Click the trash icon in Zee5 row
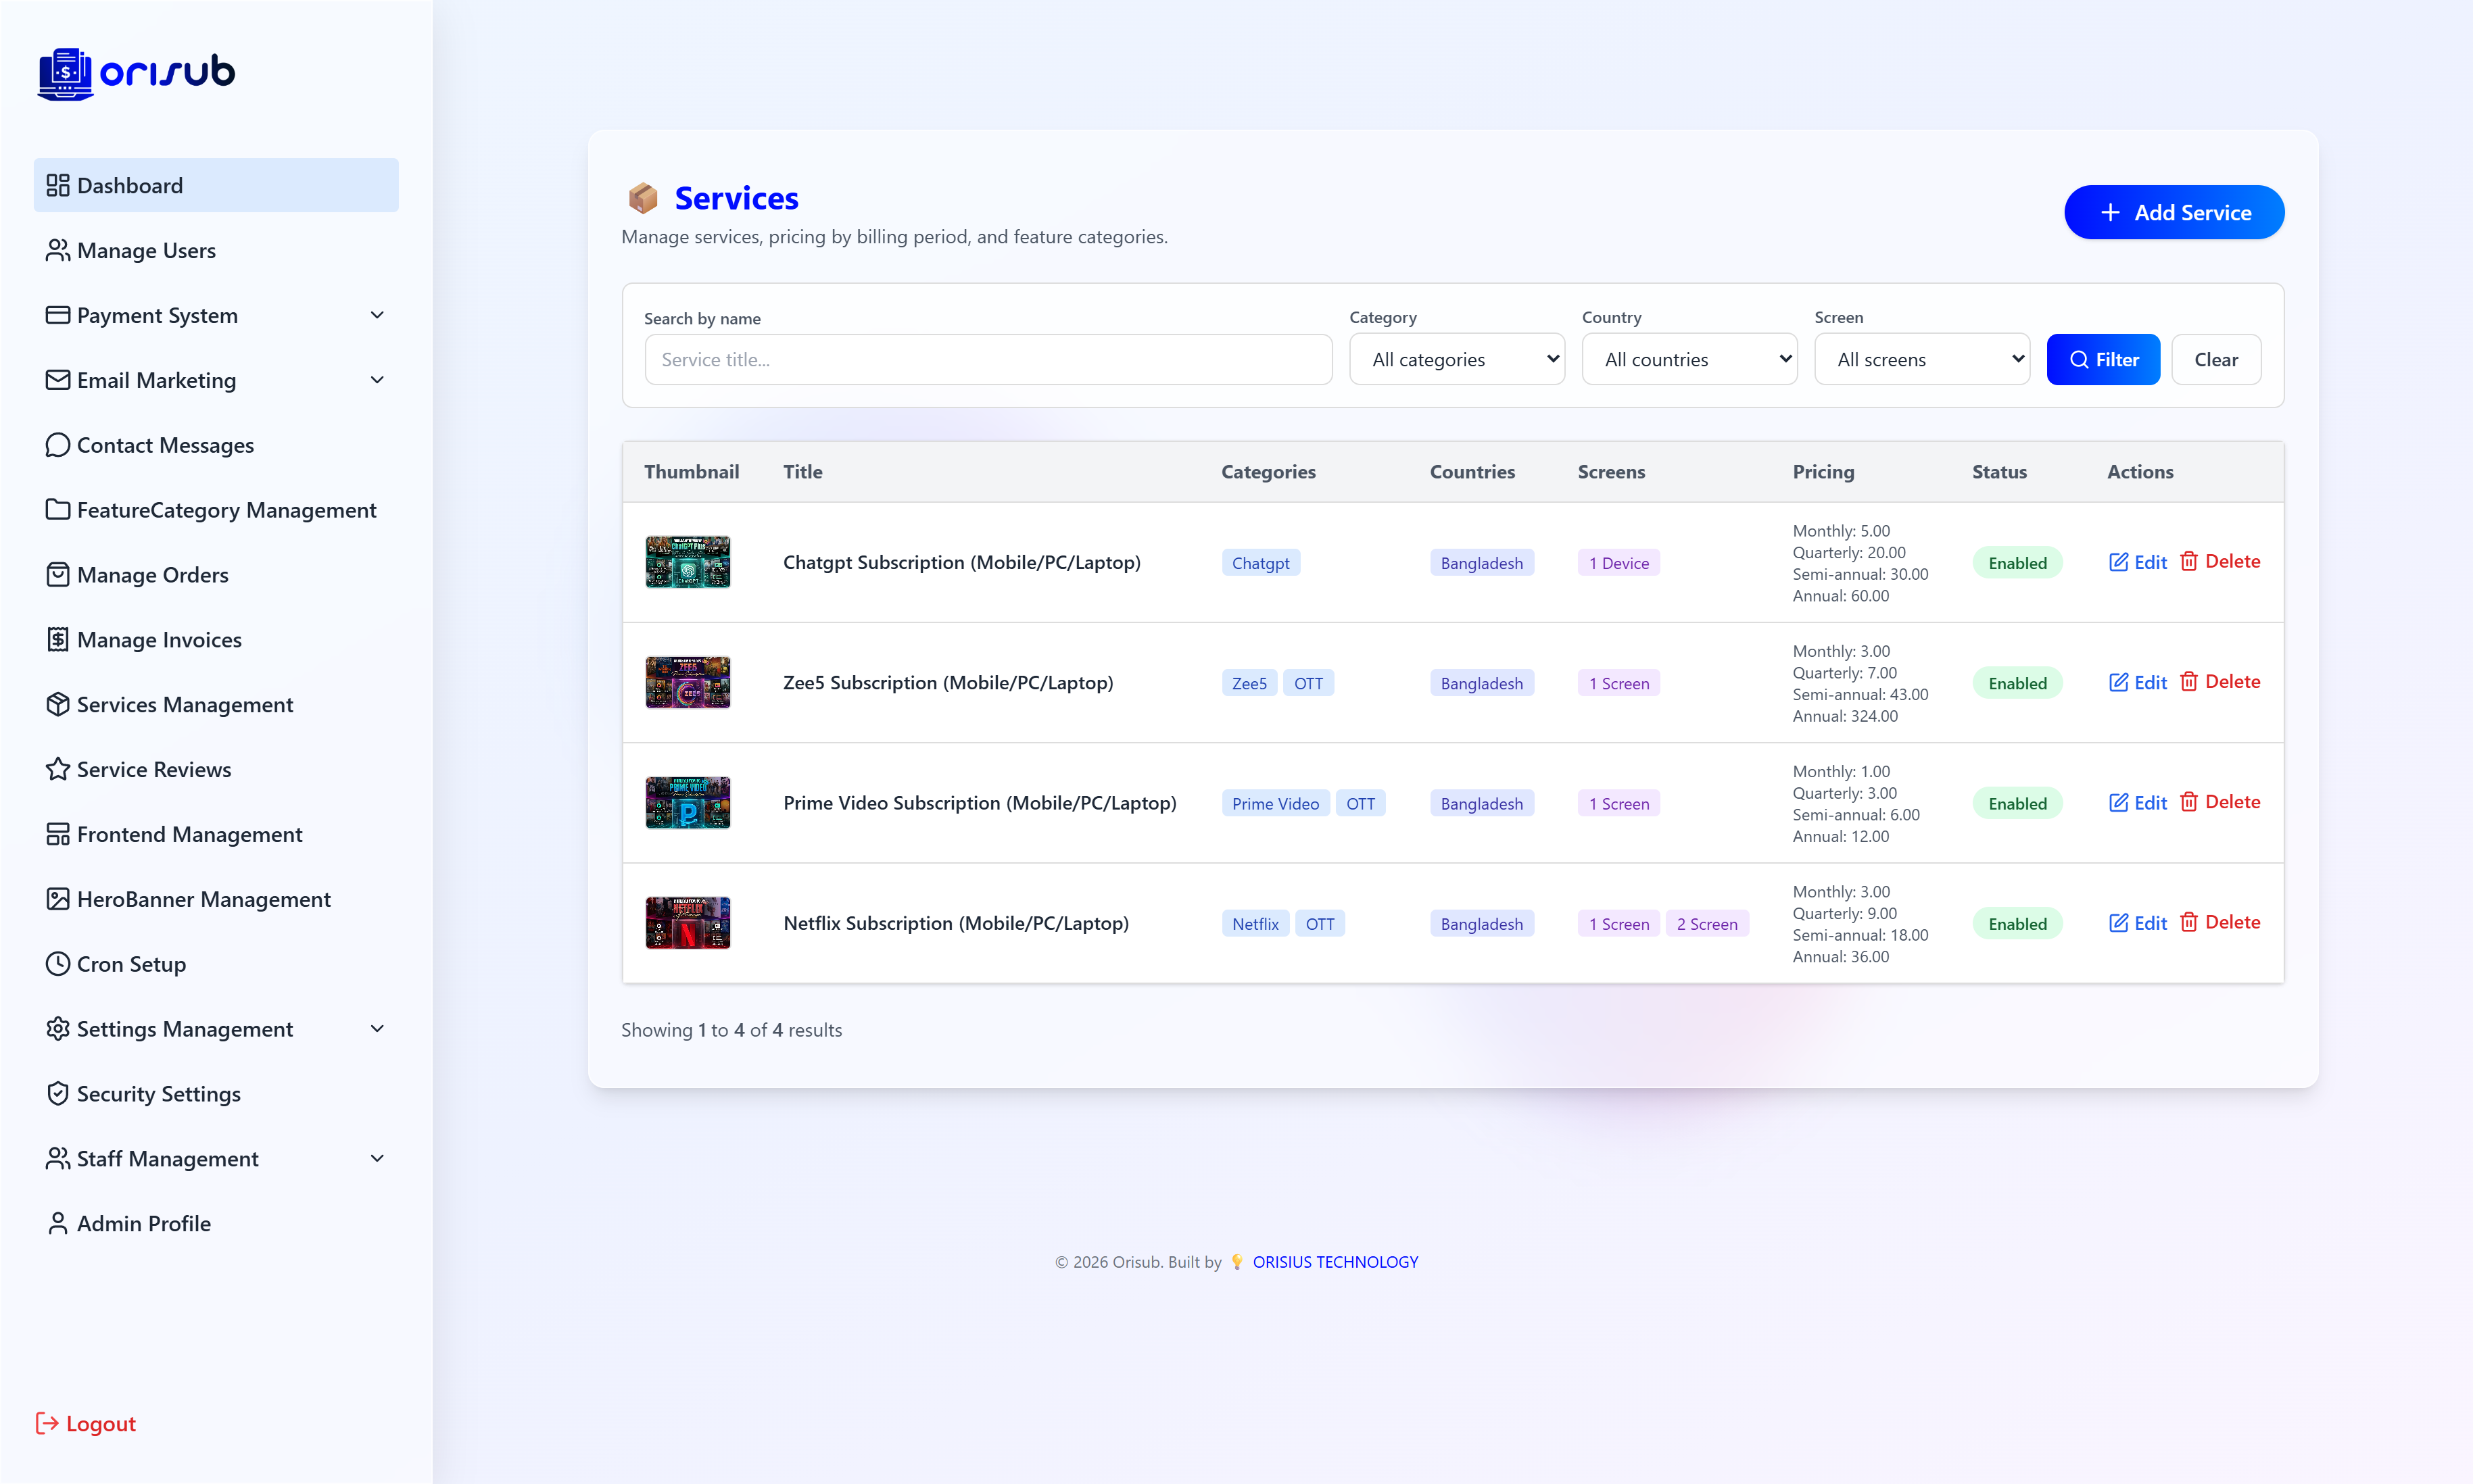The image size is (2473, 1484). [2189, 682]
